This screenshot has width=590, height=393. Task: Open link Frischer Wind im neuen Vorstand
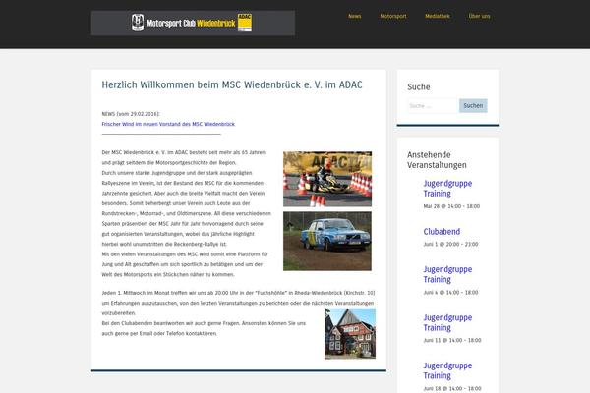[168, 124]
